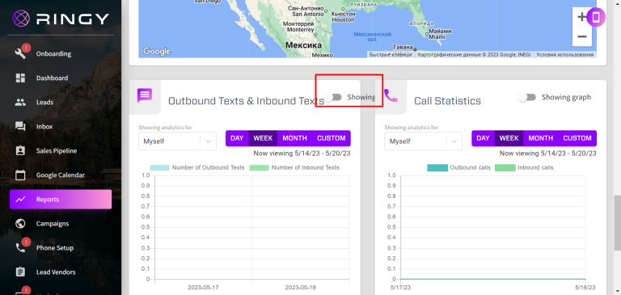Click the Leads people icon
621x295 pixels.
point(20,102)
